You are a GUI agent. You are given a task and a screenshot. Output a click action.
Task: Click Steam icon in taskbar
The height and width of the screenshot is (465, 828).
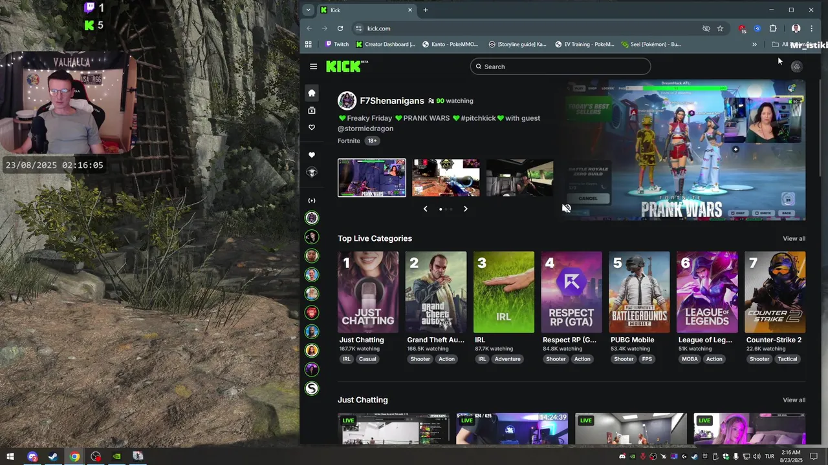(x=53, y=457)
